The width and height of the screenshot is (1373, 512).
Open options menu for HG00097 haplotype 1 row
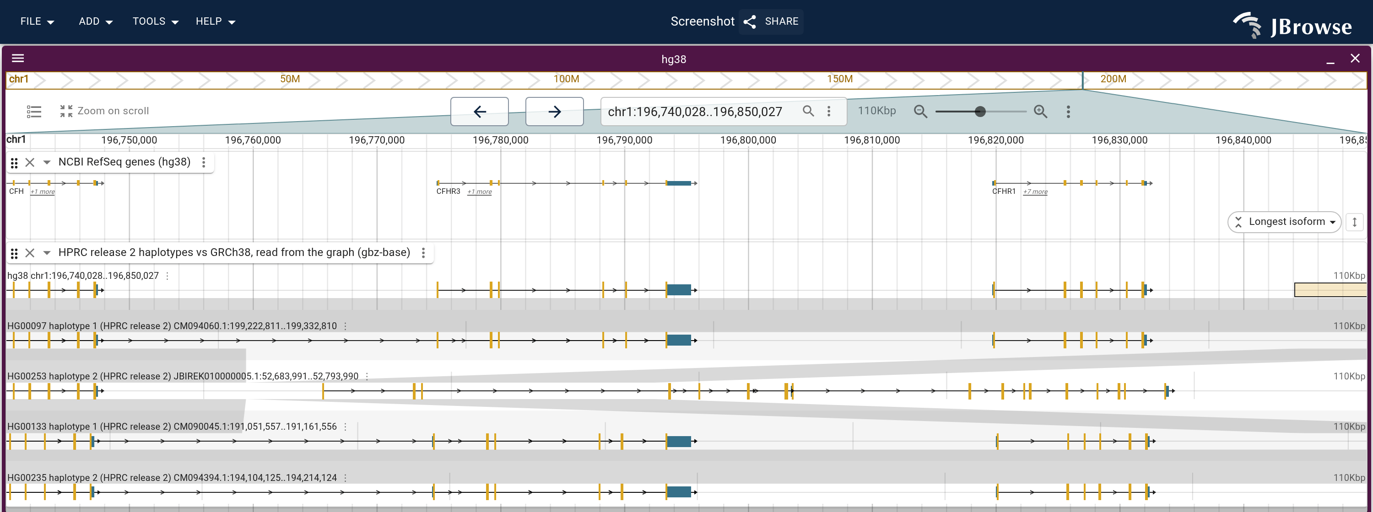point(346,326)
